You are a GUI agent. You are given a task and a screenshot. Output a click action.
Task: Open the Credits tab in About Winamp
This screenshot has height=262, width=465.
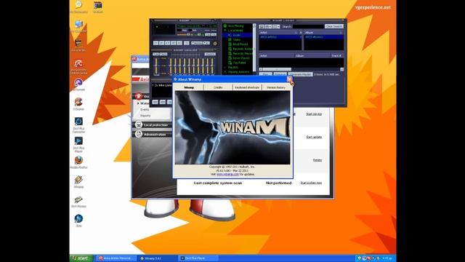pos(218,87)
